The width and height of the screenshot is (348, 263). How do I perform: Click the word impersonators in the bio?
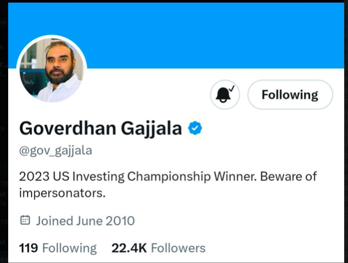point(62,193)
